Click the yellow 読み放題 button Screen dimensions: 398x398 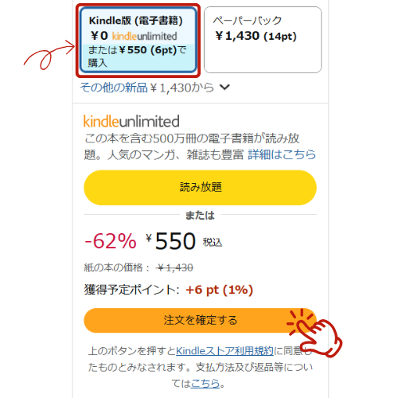[200, 188]
